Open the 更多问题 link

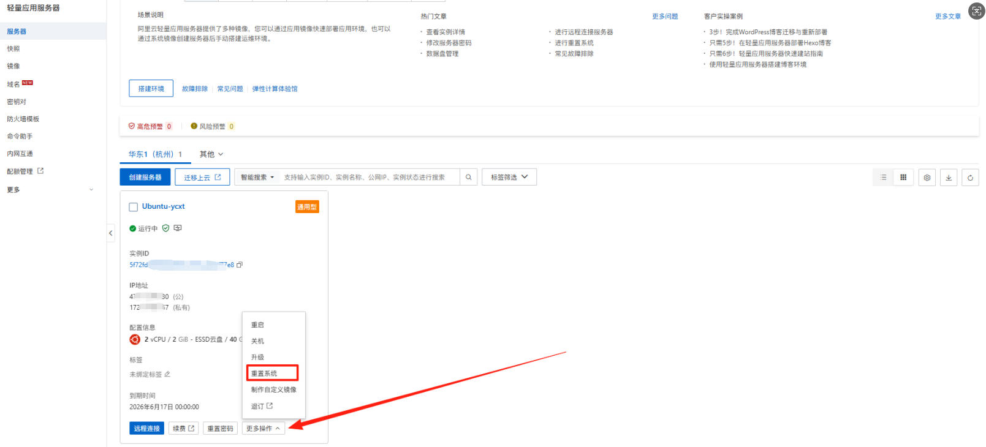click(x=665, y=17)
